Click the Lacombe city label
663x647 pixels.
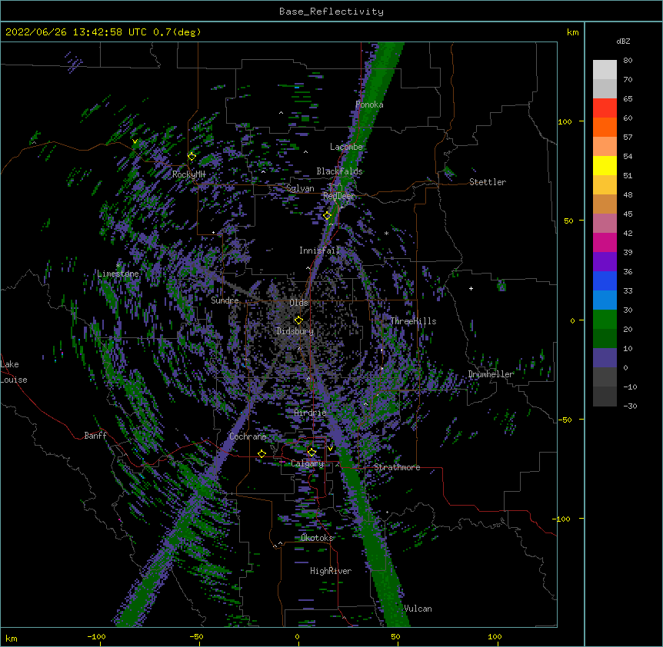[x=346, y=147]
